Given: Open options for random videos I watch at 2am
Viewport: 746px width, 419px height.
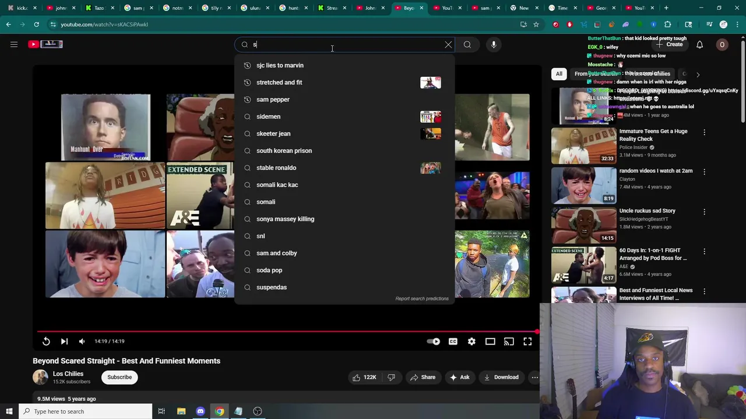Looking at the screenshot, I should click(x=704, y=172).
